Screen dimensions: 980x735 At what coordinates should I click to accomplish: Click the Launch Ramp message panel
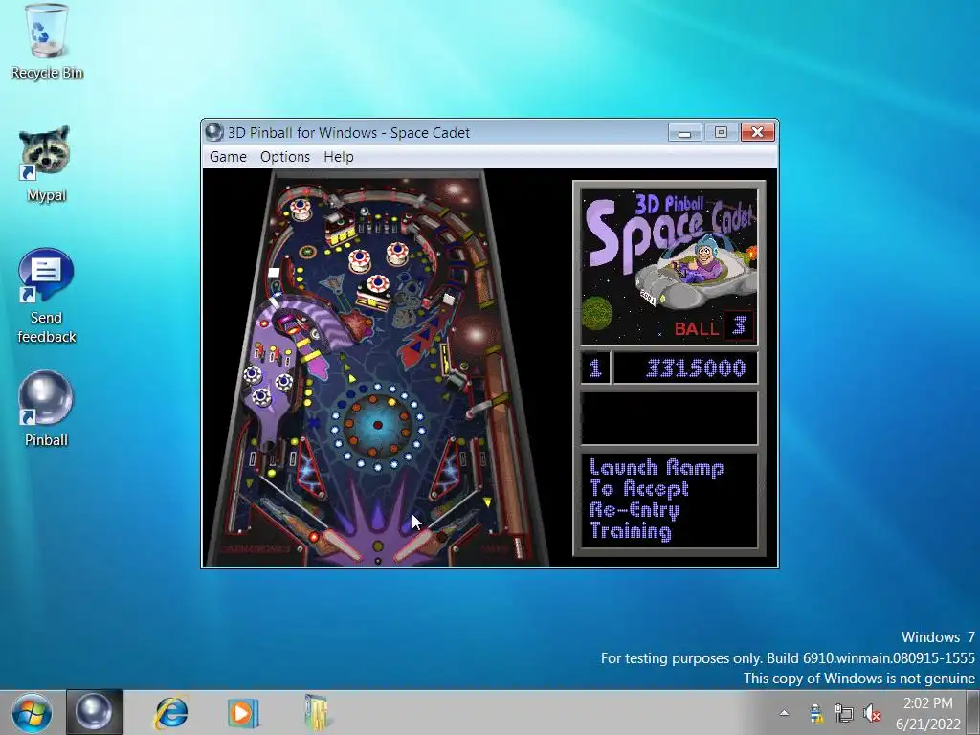[669, 500]
